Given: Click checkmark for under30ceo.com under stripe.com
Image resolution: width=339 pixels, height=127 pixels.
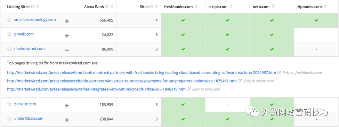Looking at the screenshot, I should pos(227,119).
